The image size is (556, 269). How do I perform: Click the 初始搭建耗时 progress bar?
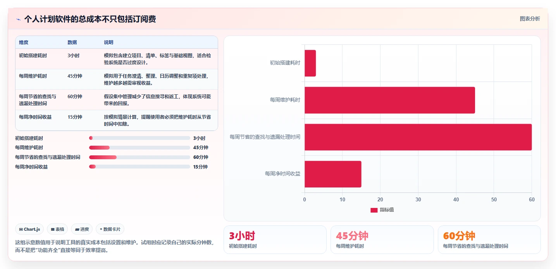click(x=139, y=138)
